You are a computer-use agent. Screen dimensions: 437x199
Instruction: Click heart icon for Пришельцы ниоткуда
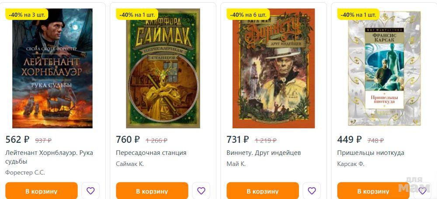[x=423, y=191]
